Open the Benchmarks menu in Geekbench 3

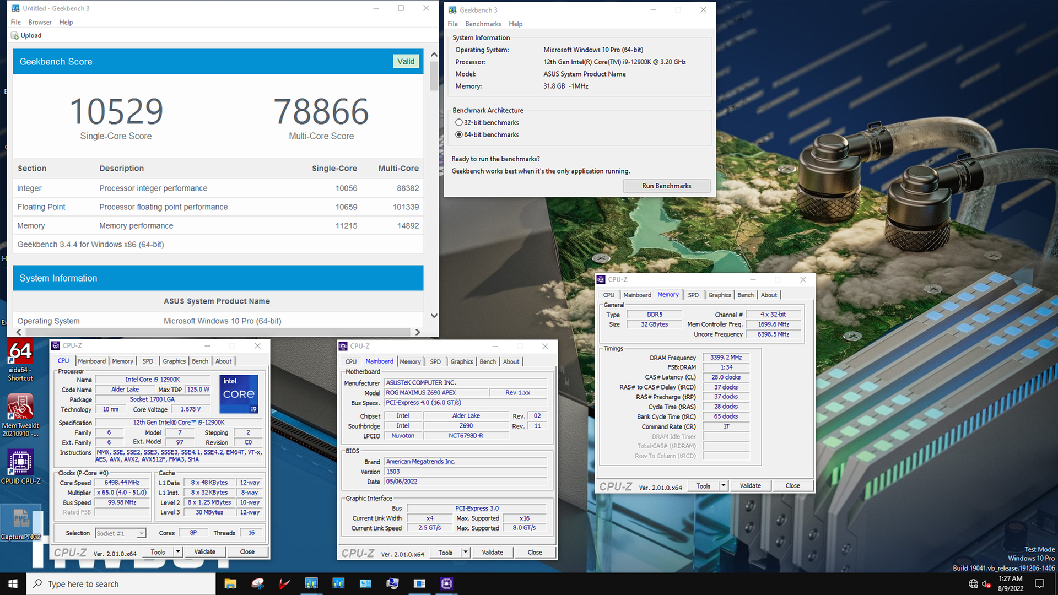(483, 24)
